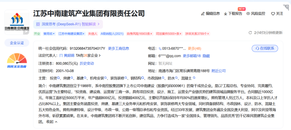Click 风险监控 button
Viewport: 291px width, 130px height.
click(x=256, y=14)
